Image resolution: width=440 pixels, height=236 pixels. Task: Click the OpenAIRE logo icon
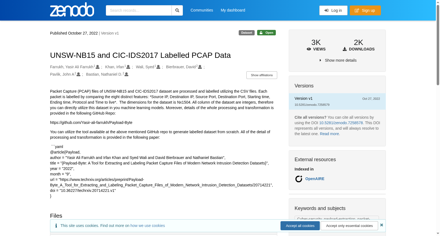point(299,179)
